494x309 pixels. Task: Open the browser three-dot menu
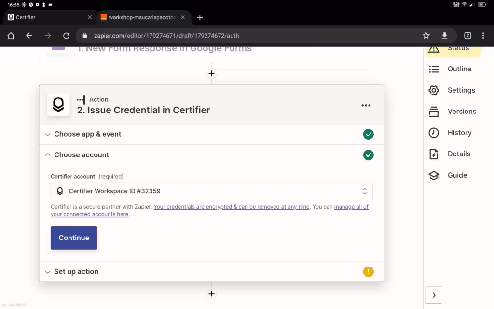pos(483,36)
